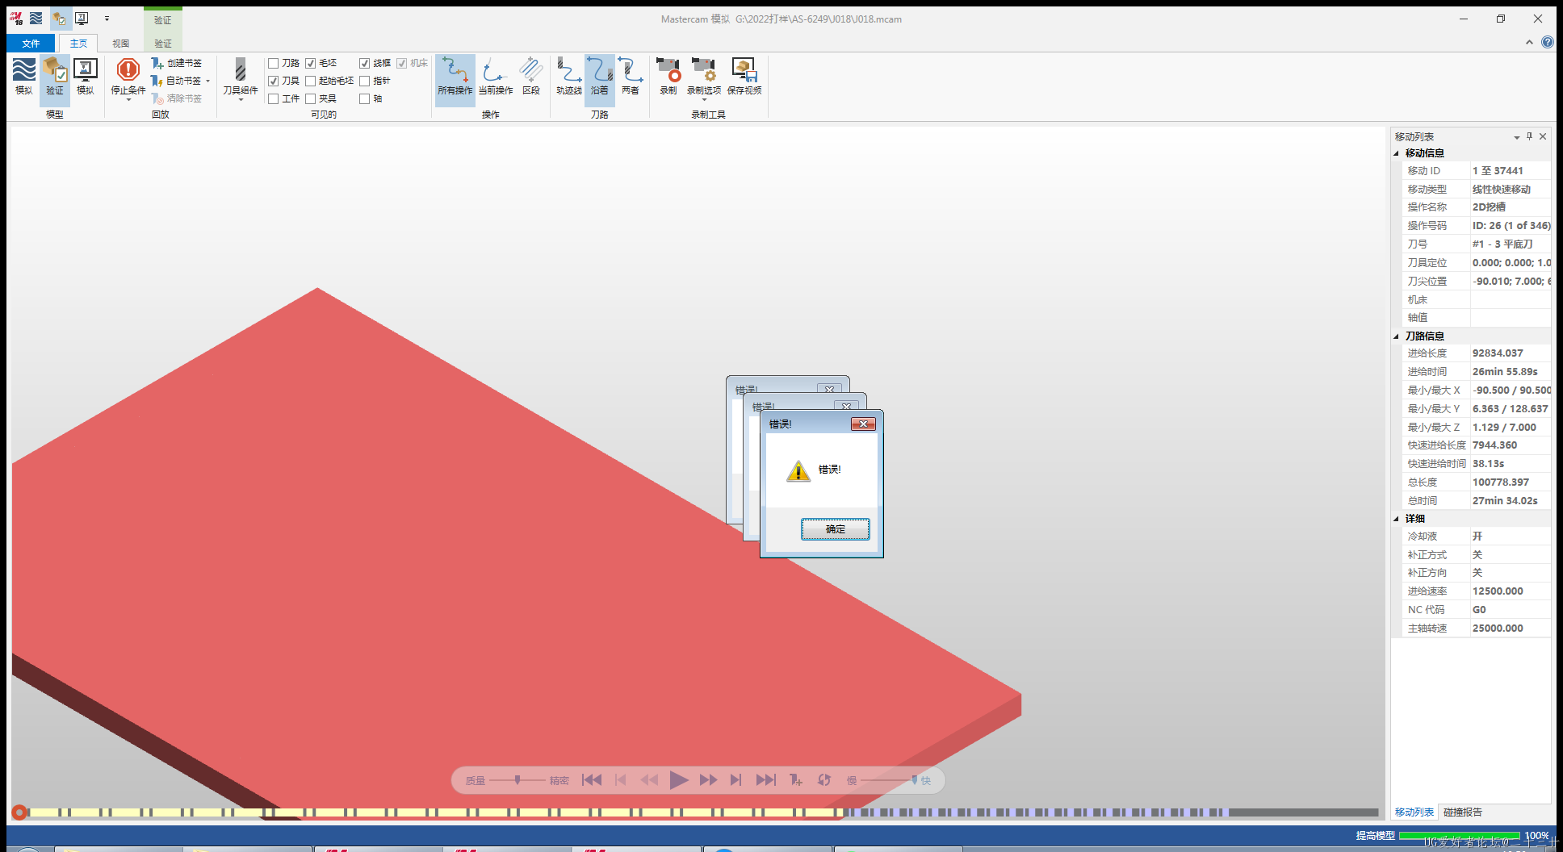The height and width of the screenshot is (852, 1563).
Task: Select 当前操作 current operation mode
Action: click(x=496, y=77)
